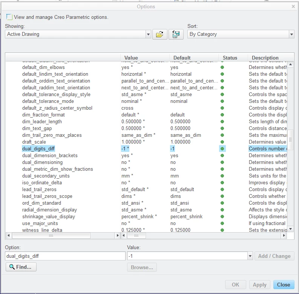Click the Default column header

click(x=194, y=58)
